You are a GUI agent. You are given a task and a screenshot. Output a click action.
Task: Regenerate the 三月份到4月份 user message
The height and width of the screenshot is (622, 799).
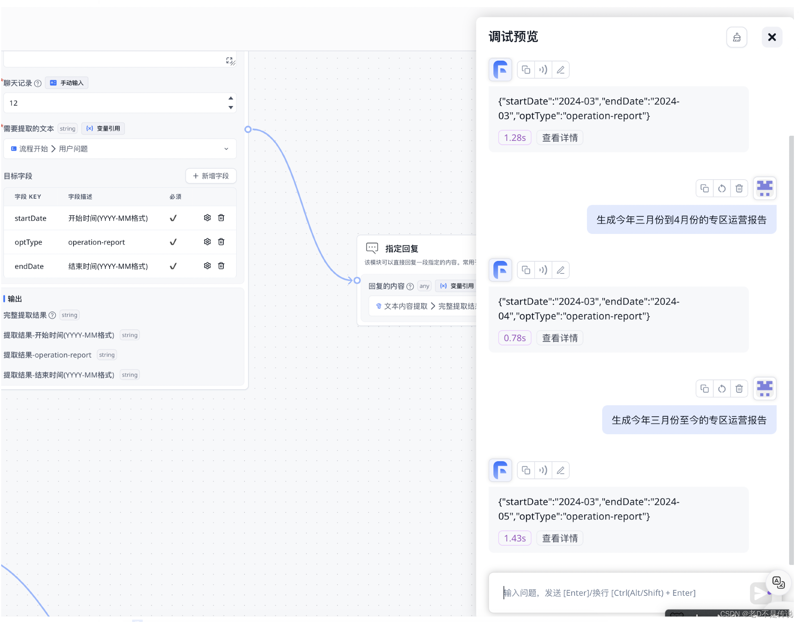722,189
